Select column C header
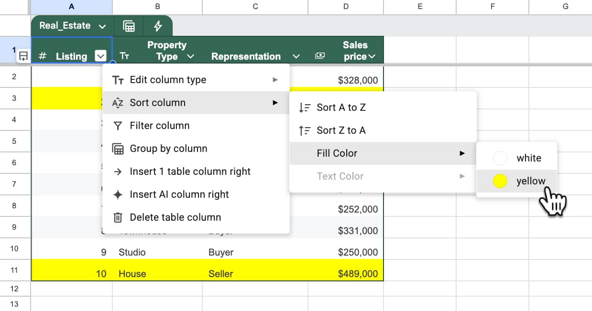Screen dimensions: 592x311 coord(255,7)
